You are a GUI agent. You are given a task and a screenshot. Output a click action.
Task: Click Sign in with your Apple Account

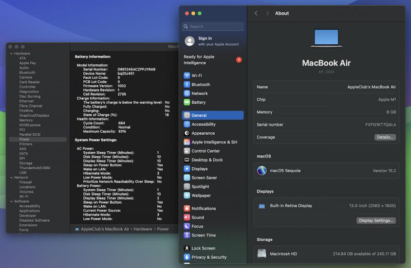click(213, 41)
